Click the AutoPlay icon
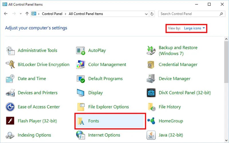The width and height of the screenshot is (229, 143). coord(81,51)
